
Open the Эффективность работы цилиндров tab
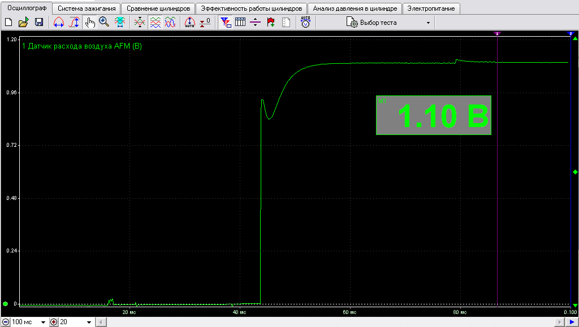(x=252, y=8)
